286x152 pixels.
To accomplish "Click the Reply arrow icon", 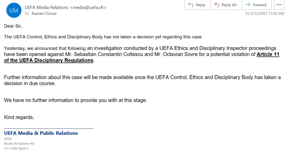I will click(191, 5).
